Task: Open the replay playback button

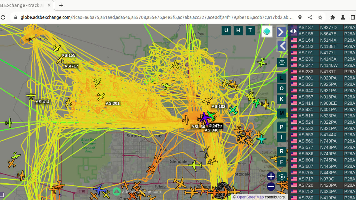Action: point(282,177)
